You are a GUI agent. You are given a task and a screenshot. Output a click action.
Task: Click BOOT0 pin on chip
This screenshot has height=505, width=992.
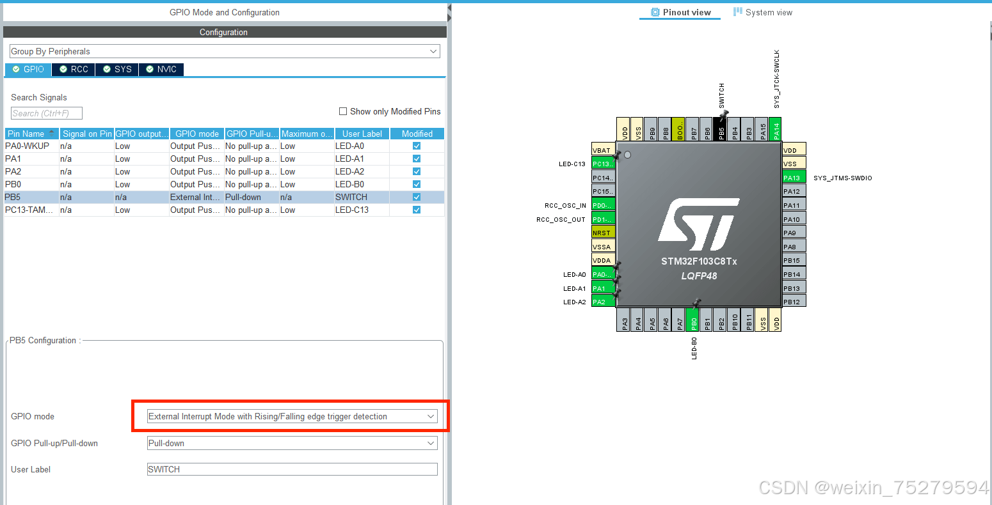click(x=679, y=129)
